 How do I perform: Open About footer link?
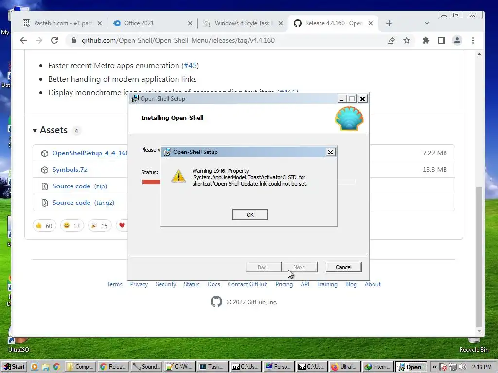pyautogui.click(x=373, y=284)
